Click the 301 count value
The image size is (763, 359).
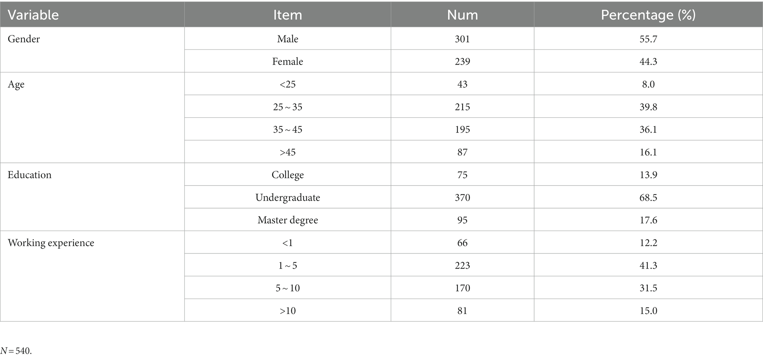(463, 39)
